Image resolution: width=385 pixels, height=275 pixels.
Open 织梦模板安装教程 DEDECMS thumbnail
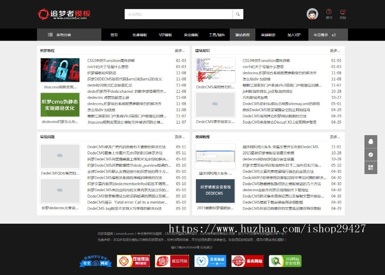[215, 191]
